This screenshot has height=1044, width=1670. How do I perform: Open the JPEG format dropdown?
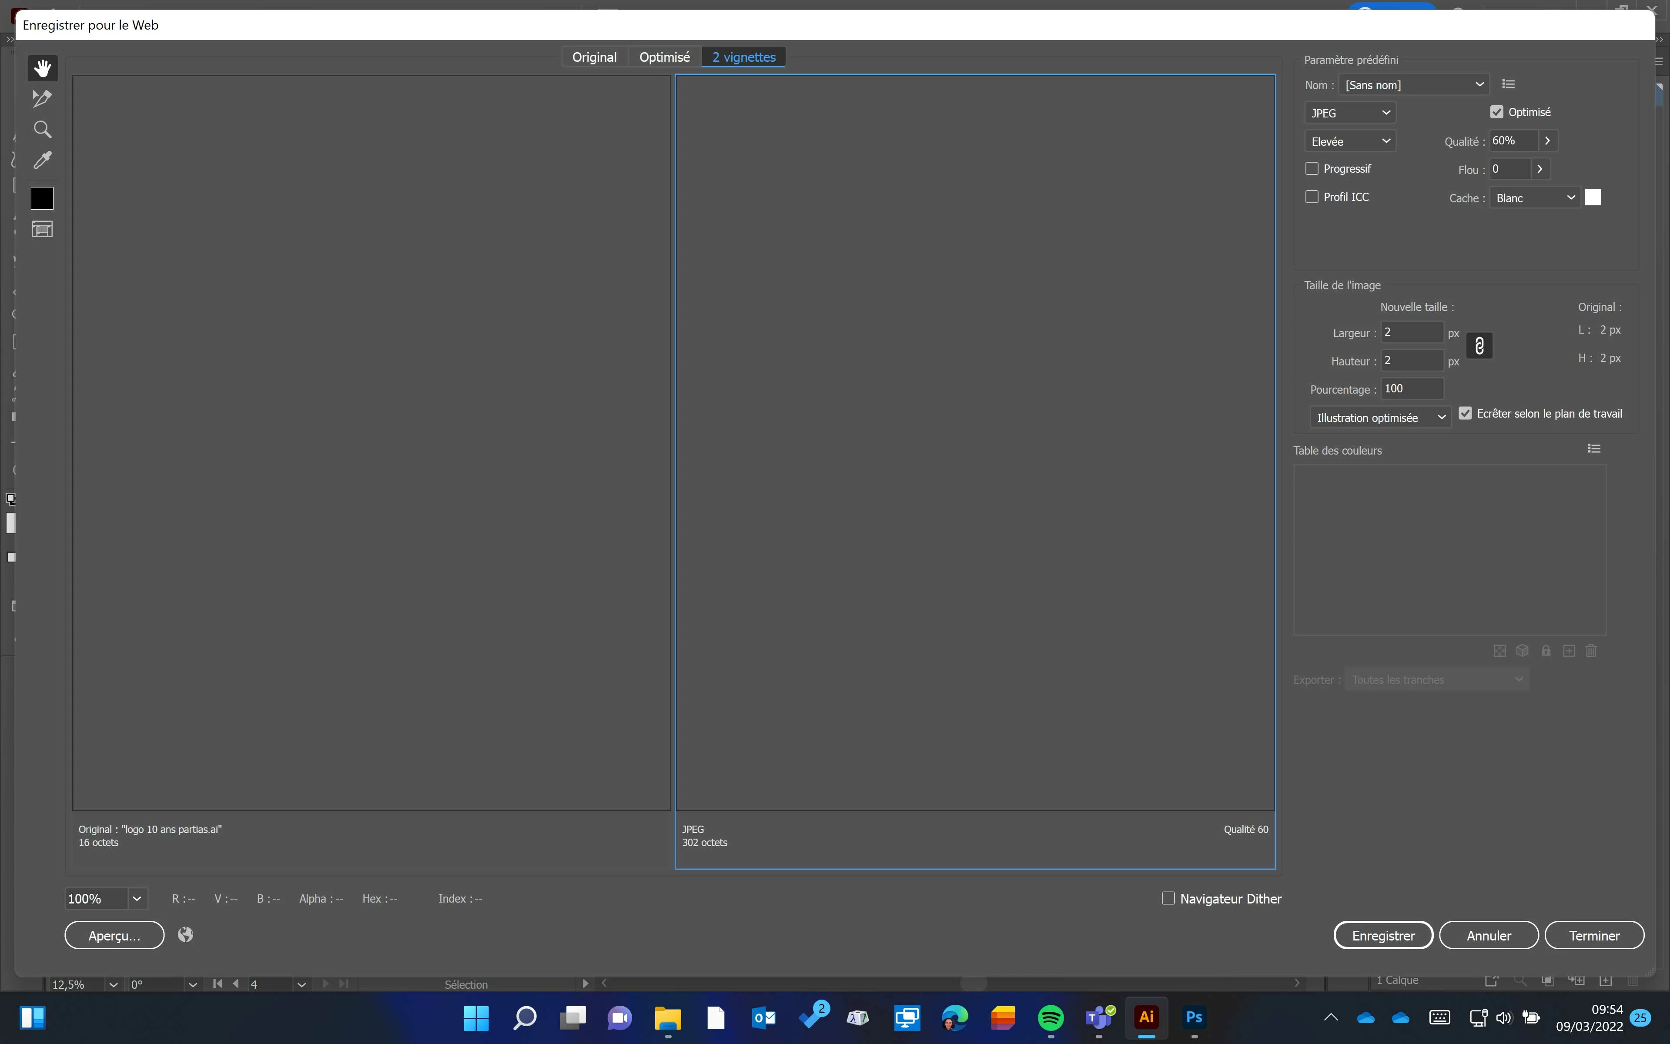pos(1350,113)
